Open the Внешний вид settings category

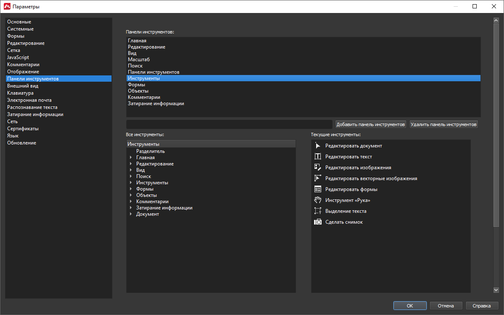[x=23, y=86]
